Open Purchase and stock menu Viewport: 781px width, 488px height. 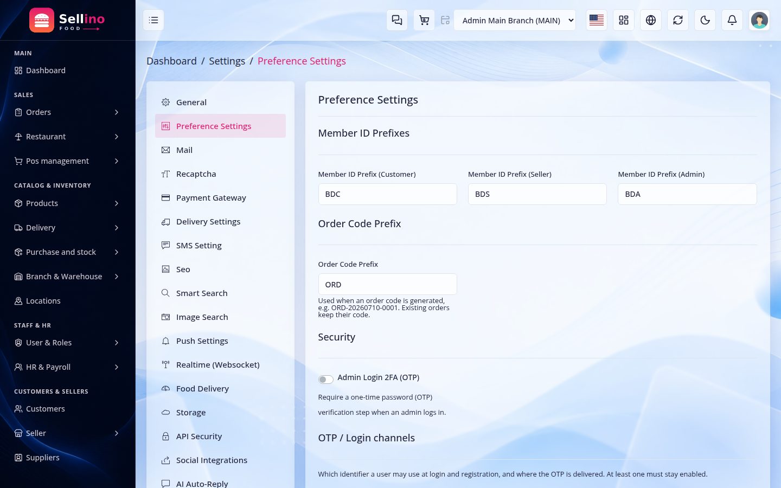67,252
